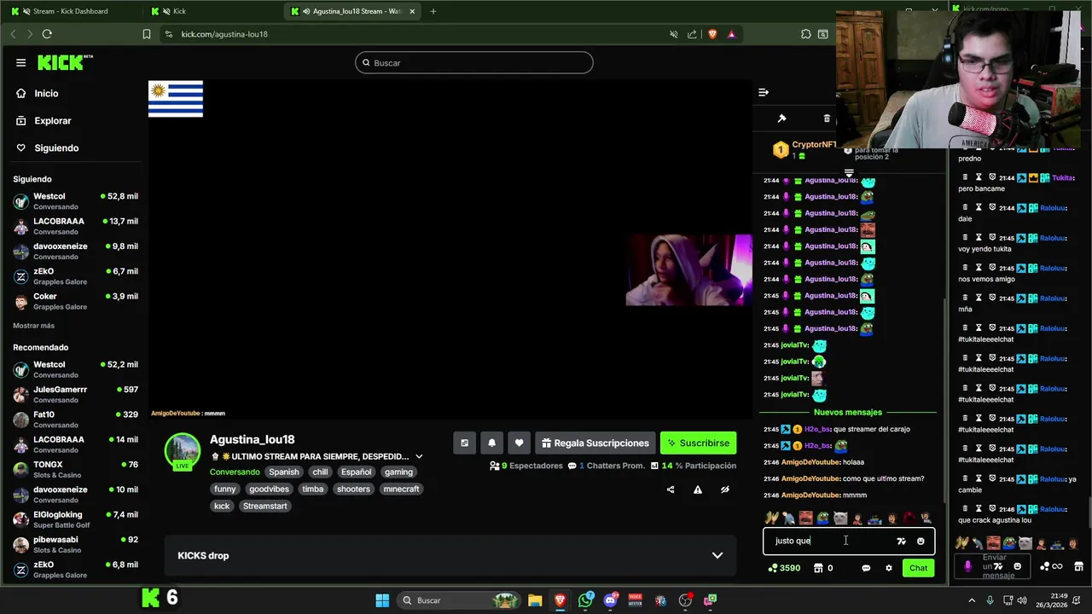Click the chat scrollbar
Screen dimensions: 1092x614
click(944, 401)
